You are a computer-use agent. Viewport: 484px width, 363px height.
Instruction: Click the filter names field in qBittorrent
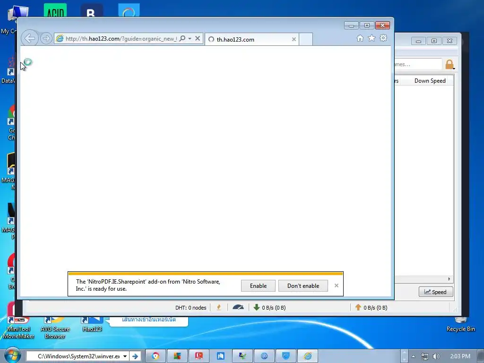click(x=418, y=64)
